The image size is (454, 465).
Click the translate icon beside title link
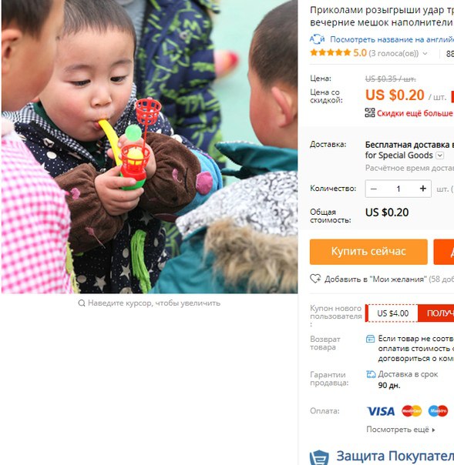(317, 39)
